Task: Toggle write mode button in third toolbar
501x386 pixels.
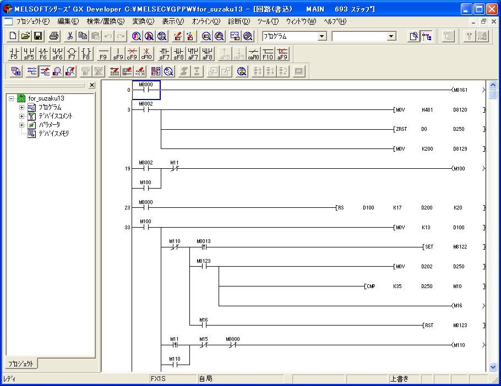Action: pyautogui.click(x=45, y=71)
